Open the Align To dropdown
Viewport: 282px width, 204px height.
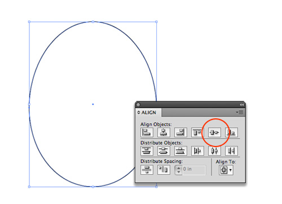click(226, 170)
